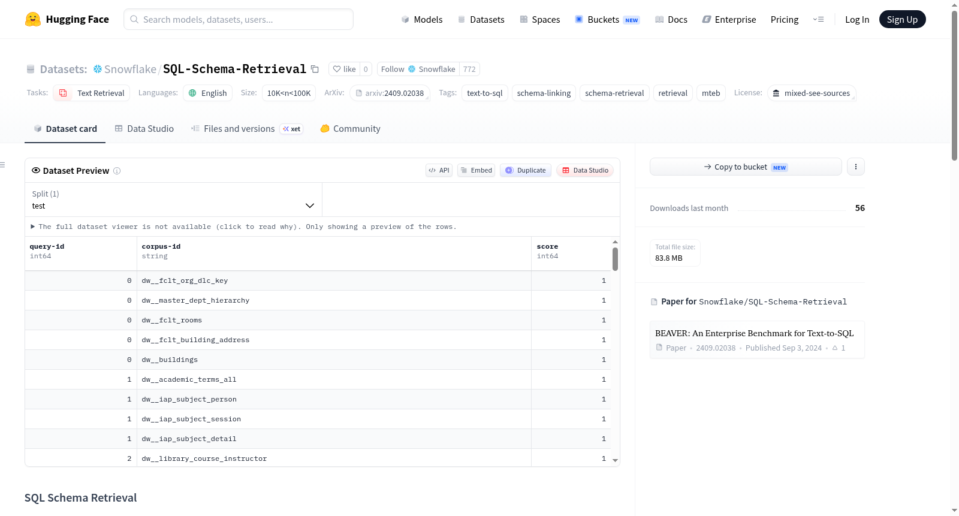Select the dw__buildings cell
Image resolution: width=959 pixels, height=516 pixels.
pyautogui.click(x=334, y=360)
